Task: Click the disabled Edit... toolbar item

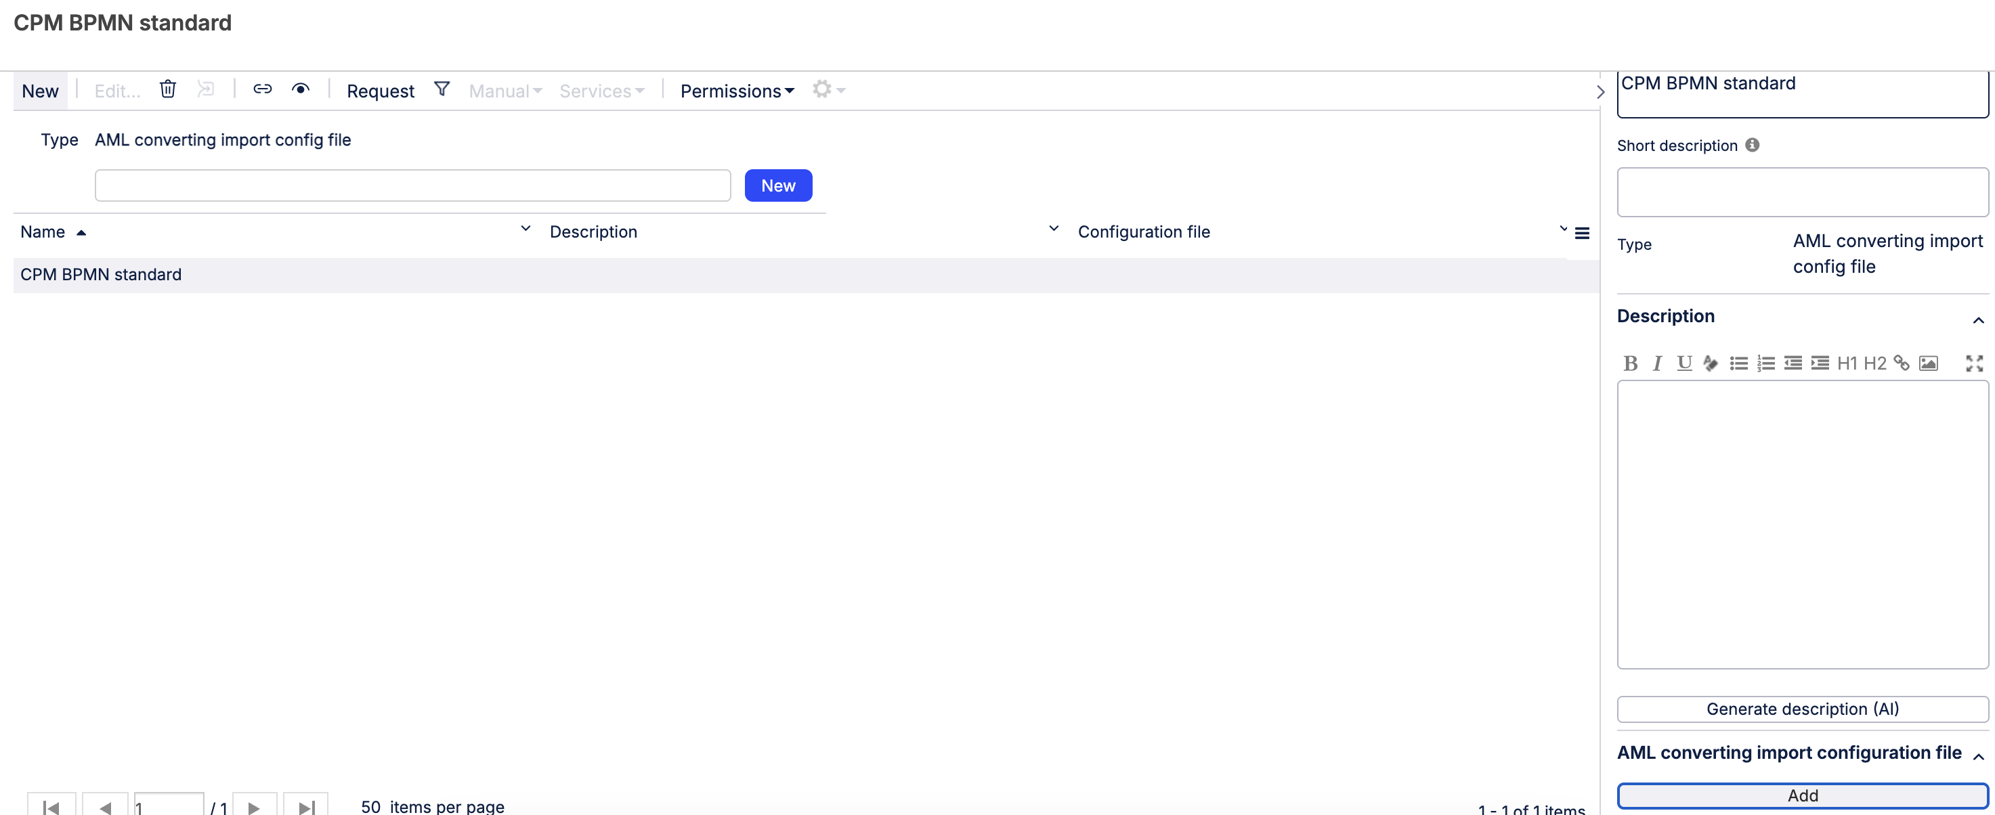Action: (x=117, y=91)
